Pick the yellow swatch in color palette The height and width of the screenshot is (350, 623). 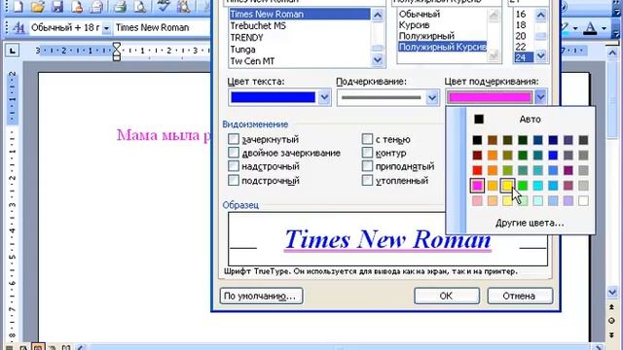[x=507, y=186]
